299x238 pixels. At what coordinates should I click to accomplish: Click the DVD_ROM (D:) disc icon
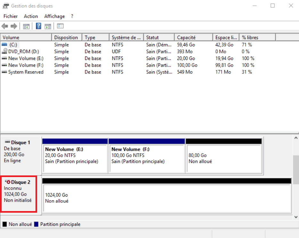[x=4, y=51]
